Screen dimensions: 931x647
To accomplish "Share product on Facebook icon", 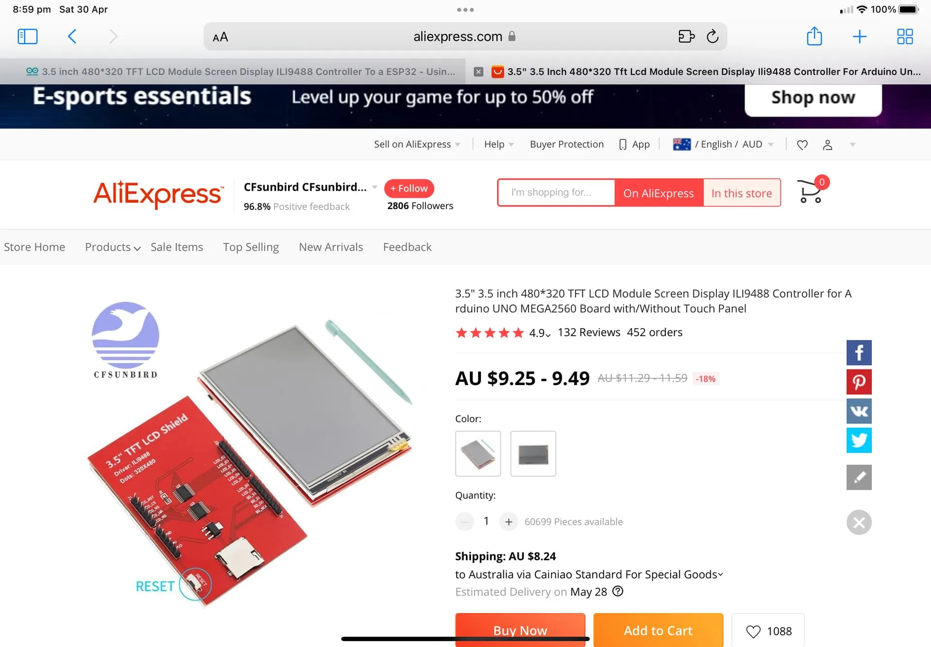I will tap(859, 353).
